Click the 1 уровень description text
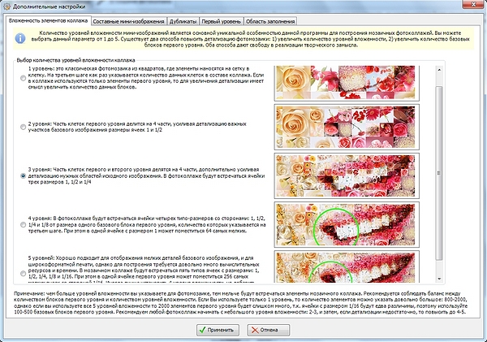 tap(146, 78)
